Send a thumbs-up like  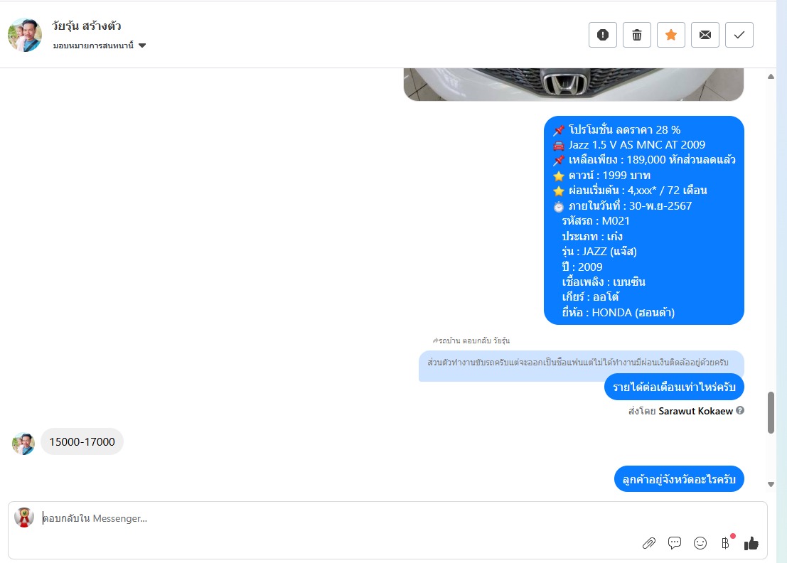tap(751, 543)
